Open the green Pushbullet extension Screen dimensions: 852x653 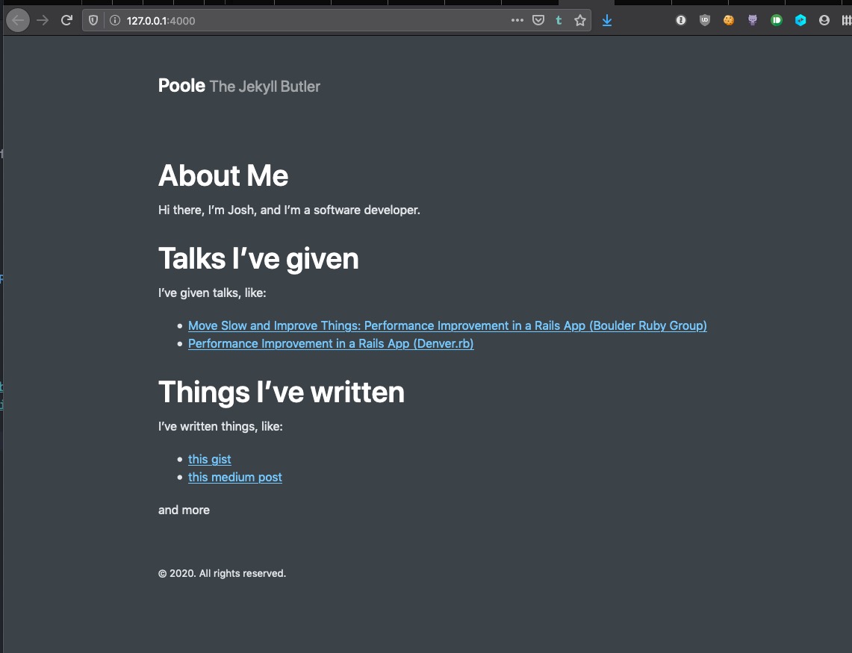(777, 21)
